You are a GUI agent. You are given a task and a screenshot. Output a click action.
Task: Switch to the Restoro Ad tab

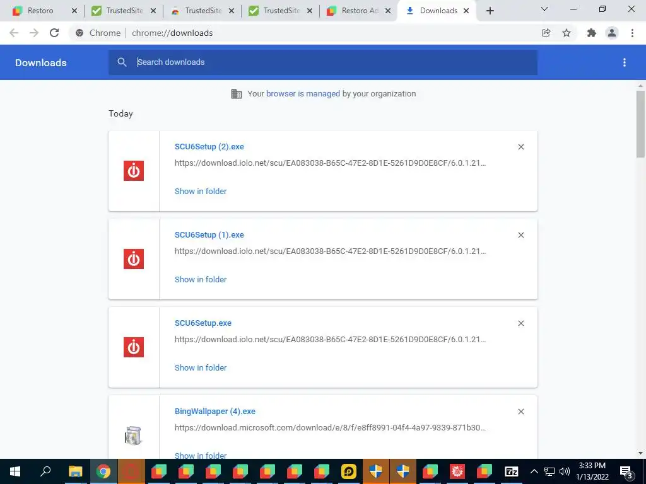[358, 11]
